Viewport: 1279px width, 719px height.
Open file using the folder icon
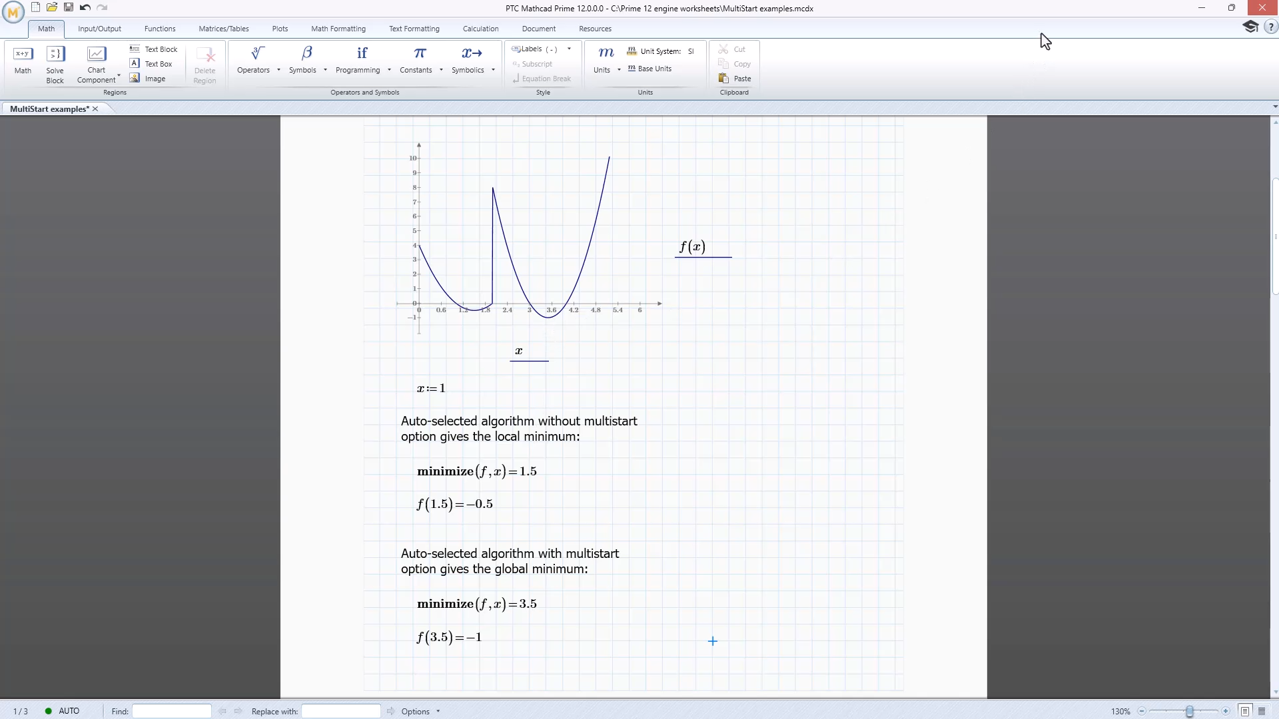[x=52, y=7]
